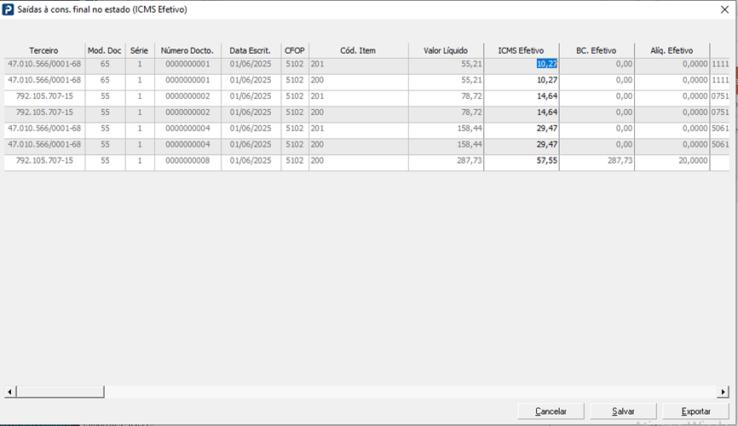Click the Exportar button
Image resolution: width=738 pixels, height=426 pixels.
[695, 412]
